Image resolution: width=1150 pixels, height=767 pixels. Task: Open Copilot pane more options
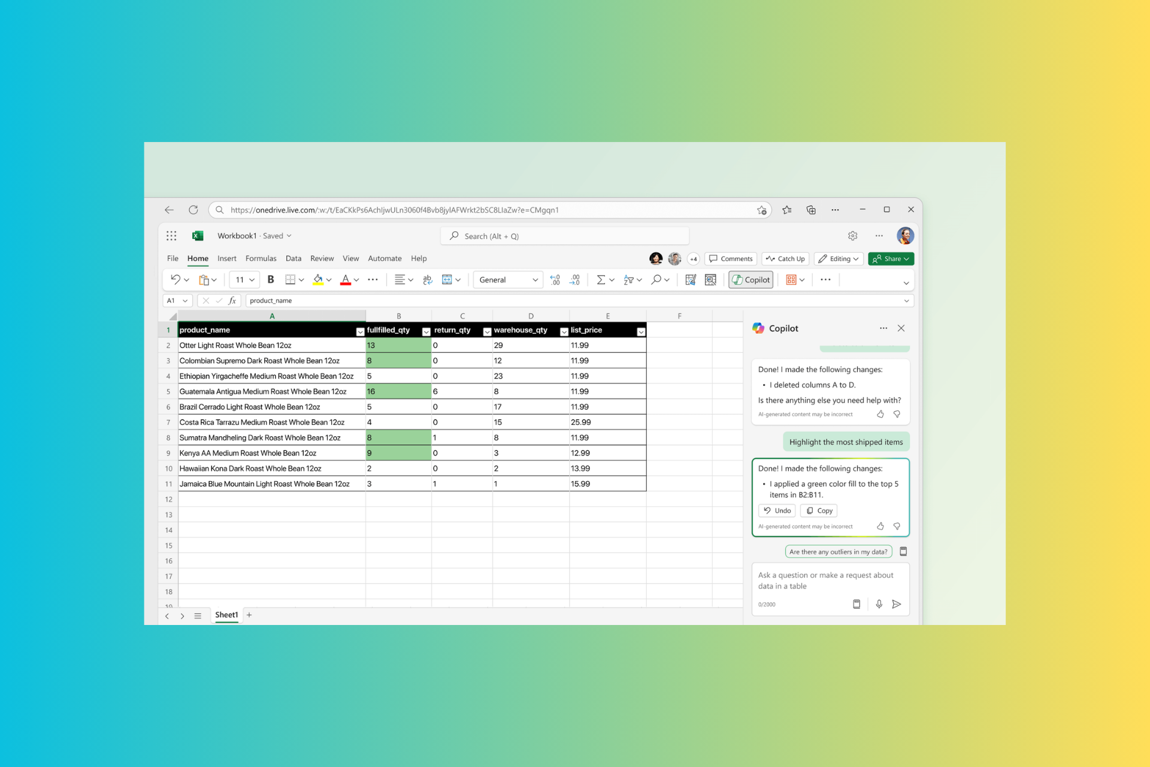(x=883, y=328)
